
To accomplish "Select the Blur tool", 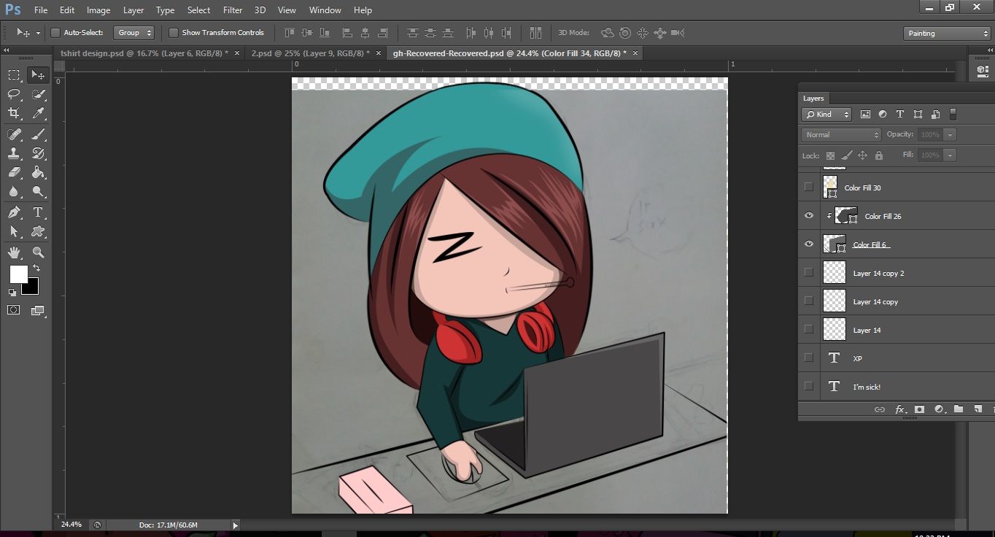I will [x=14, y=192].
